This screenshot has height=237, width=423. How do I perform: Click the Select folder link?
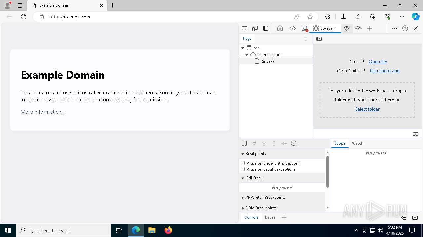(367, 109)
